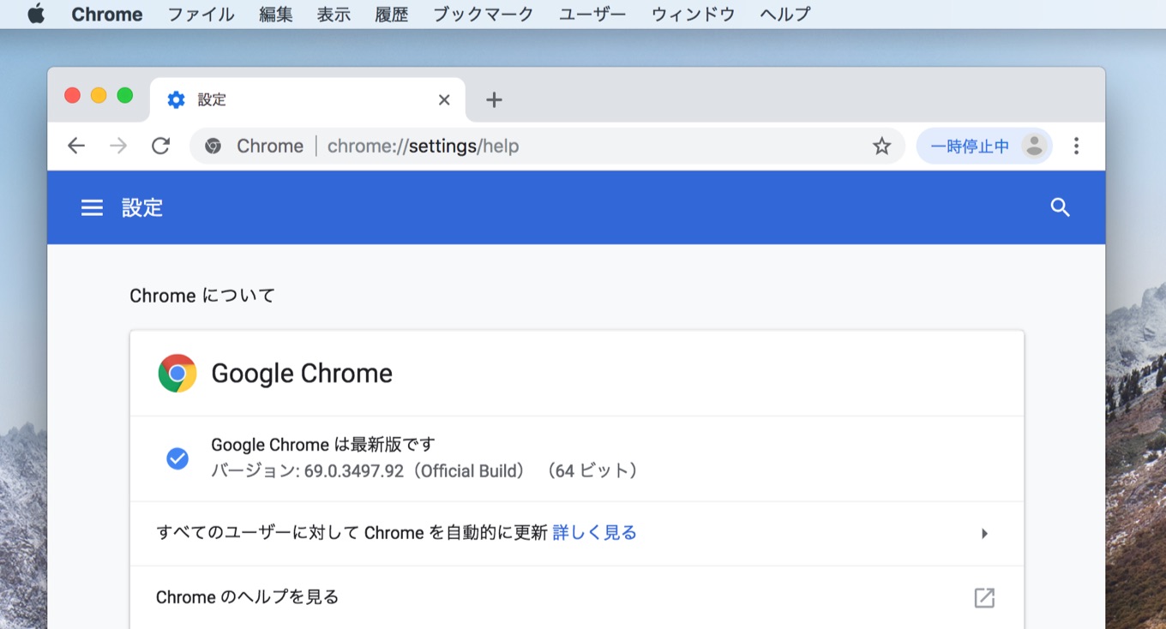
Task: Click the forward navigation arrow
Action: (x=118, y=146)
